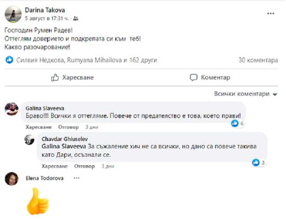The width and height of the screenshot is (286, 219).
Task: Open options dots next to Elena Todorova
Action: coord(76,178)
